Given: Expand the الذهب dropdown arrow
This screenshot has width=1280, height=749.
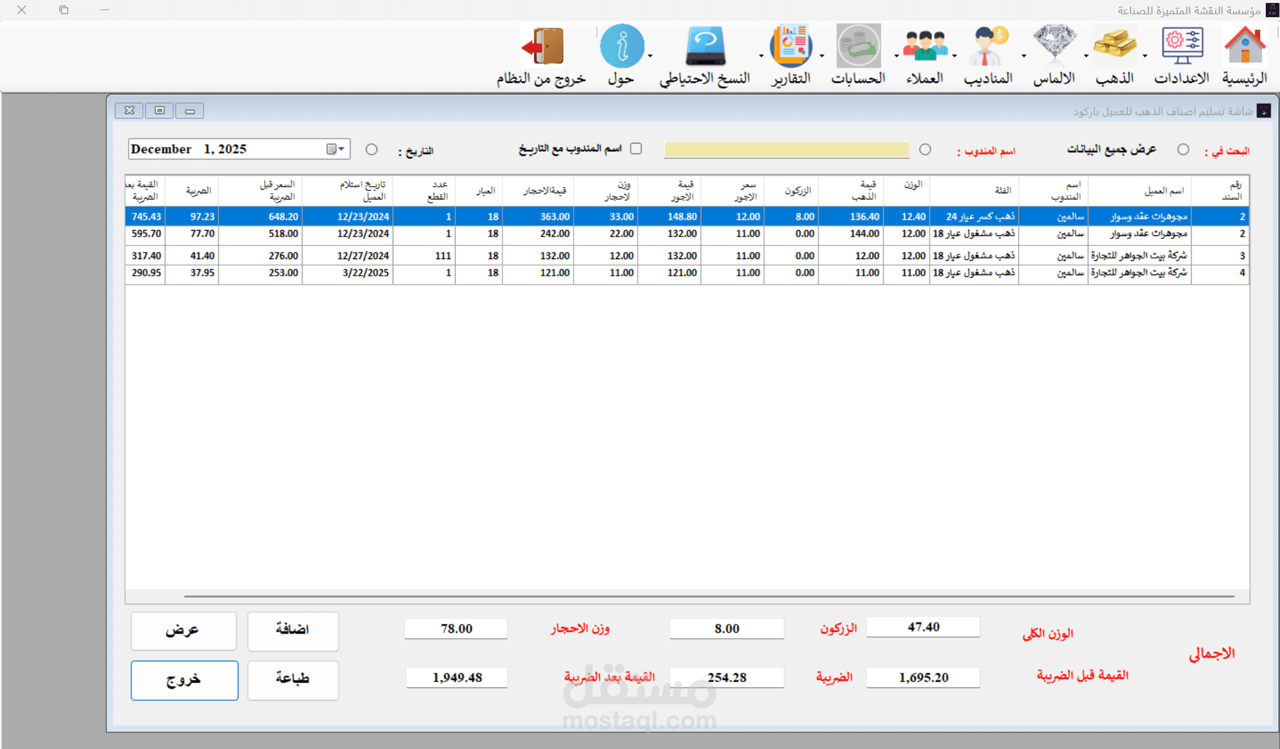Looking at the screenshot, I should click(x=1086, y=56).
